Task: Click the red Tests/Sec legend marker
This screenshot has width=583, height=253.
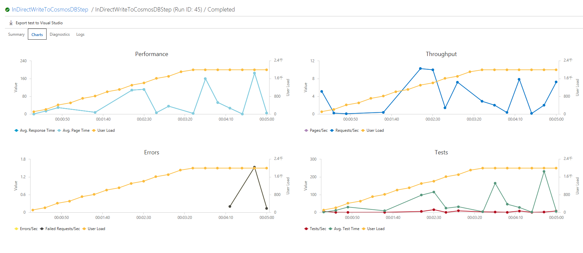Action: coord(306,228)
